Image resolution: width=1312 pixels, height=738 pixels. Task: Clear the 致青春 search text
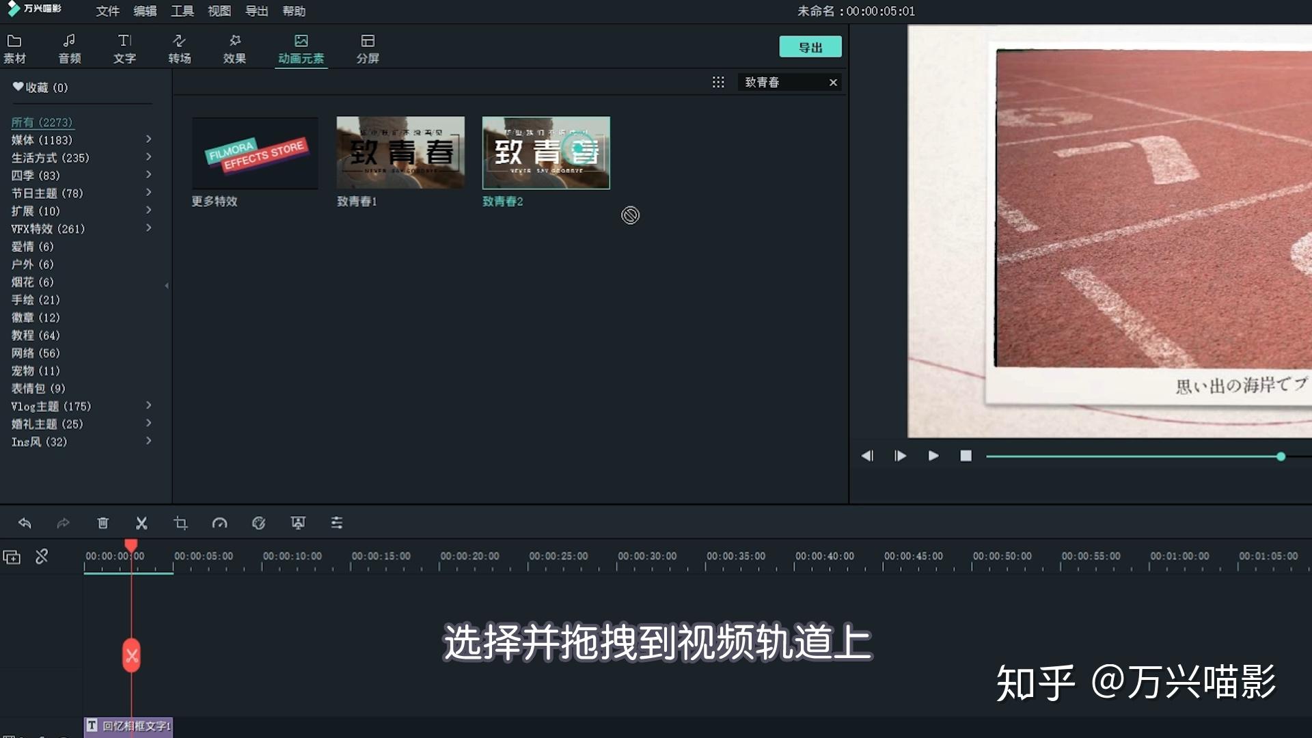[x=833, y=82]
